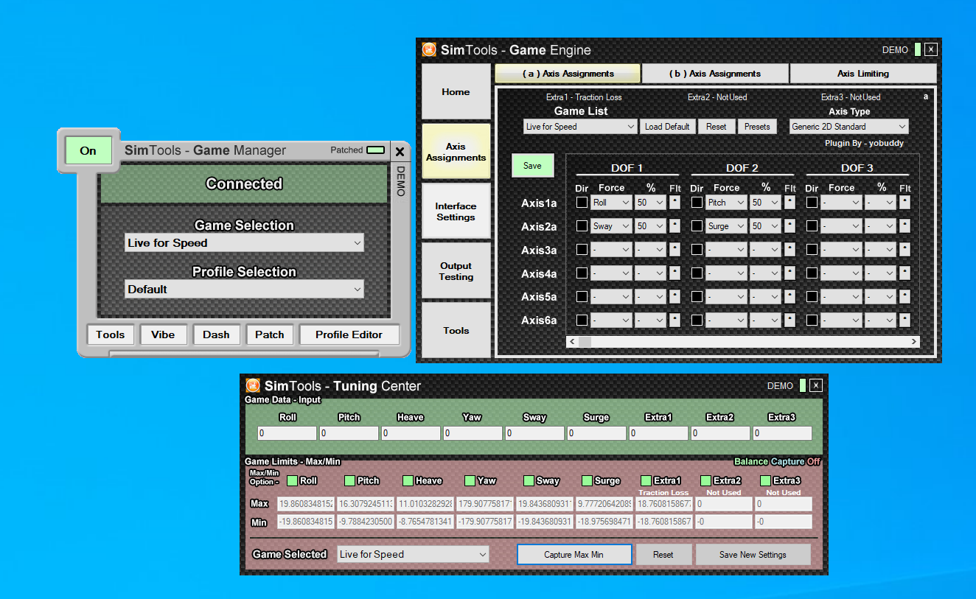Open Game Selected dropdown in Tuning Center
The width and height of the screenshot is (976, 599).
413,554
